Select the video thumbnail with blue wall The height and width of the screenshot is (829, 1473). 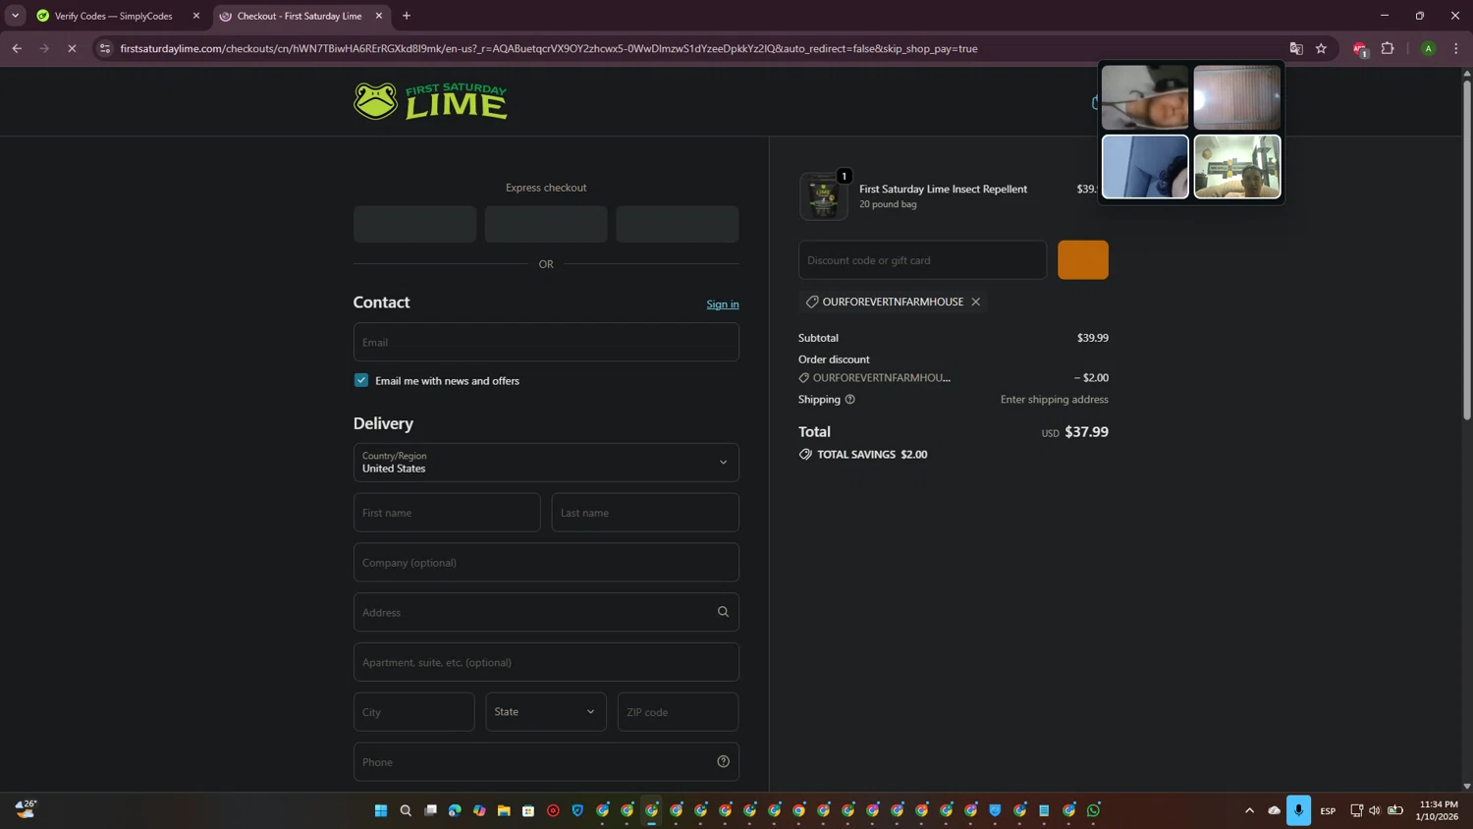(x=1145, y=167)
